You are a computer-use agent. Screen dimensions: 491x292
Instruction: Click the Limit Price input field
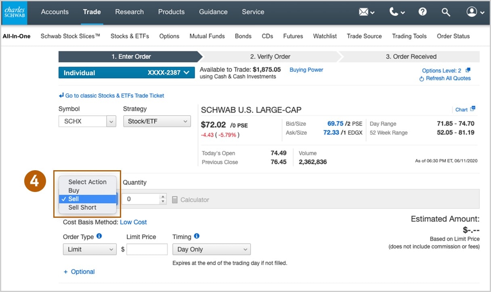pyautogui.click(x=147, y=250)
